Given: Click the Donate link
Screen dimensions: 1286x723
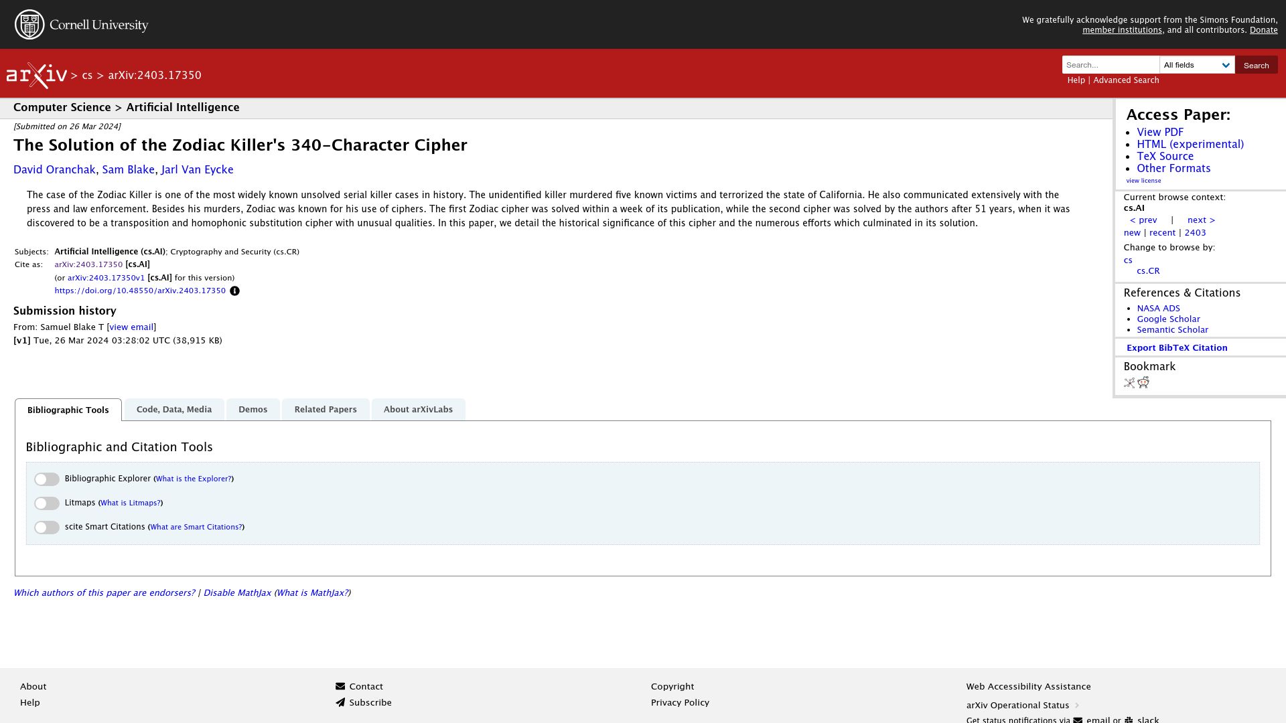Looking at the screenshot, I should click(1263, 30).
